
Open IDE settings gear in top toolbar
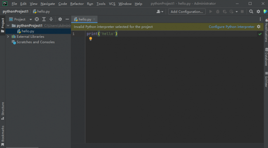[x=258, y=12]
